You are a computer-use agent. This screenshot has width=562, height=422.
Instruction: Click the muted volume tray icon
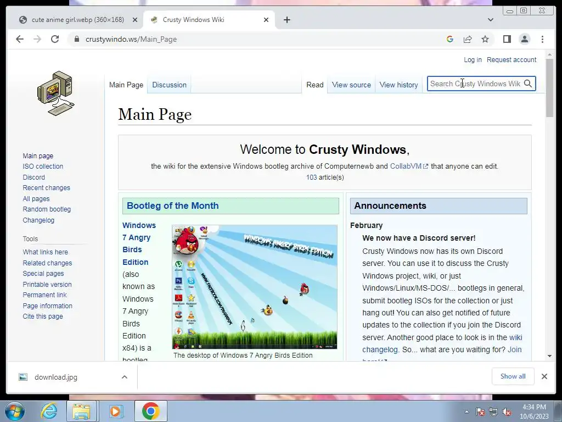click(x=507, y=412)
